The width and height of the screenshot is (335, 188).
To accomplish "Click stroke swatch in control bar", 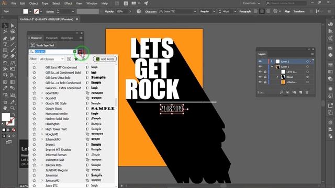I will click(37, 11).
